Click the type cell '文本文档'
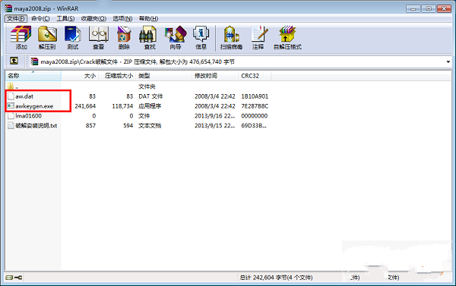The height and width of the screenshot is (286, 456). tap(150, 126)
